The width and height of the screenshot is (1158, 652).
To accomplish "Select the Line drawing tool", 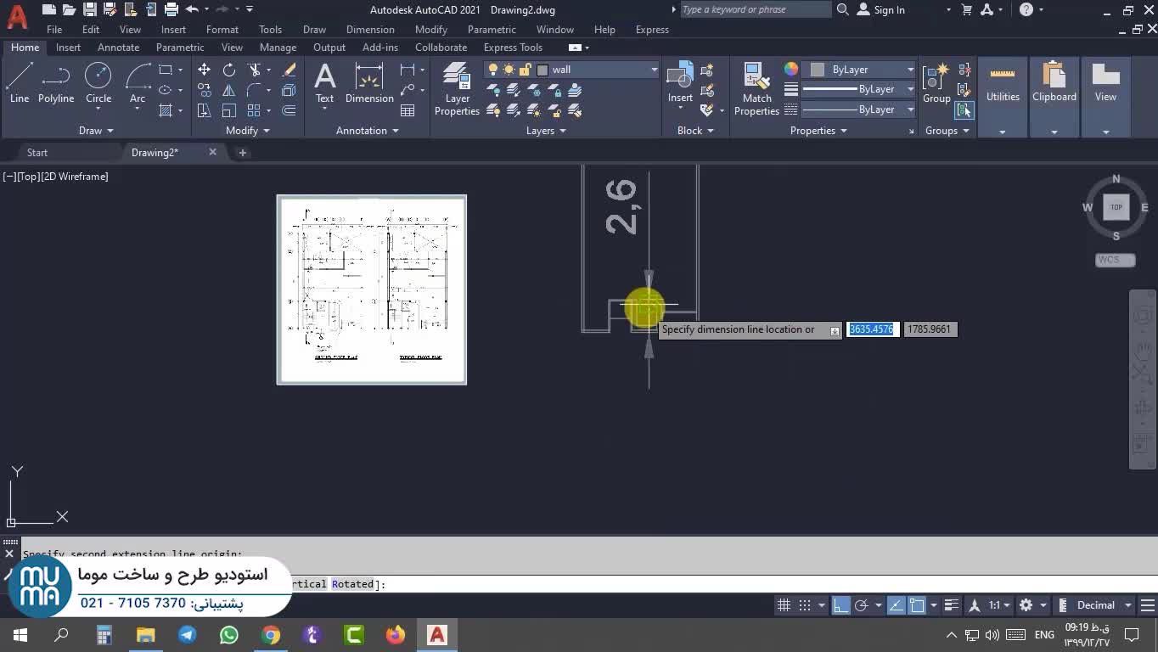I will click(x=20, y=84).
